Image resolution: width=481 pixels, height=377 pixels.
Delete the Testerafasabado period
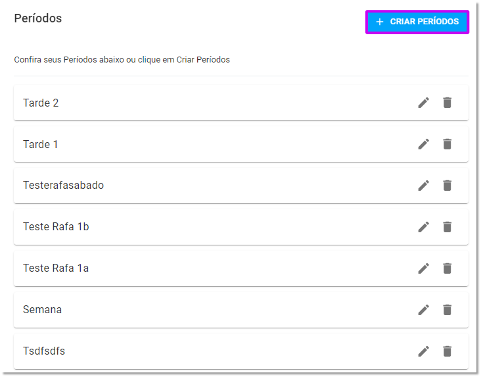[447, 186]
